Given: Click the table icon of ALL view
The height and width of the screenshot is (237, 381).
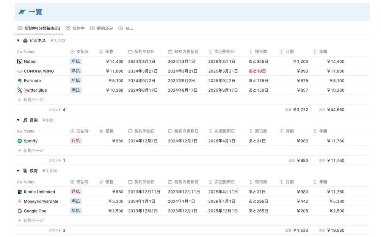Looking at the screenshot, I should pos(121,28).
